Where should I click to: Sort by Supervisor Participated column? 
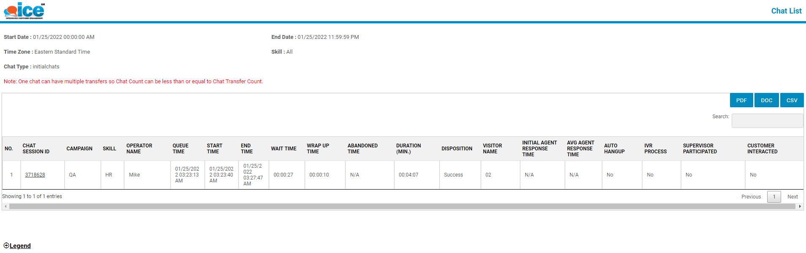(x=700, y=149)
